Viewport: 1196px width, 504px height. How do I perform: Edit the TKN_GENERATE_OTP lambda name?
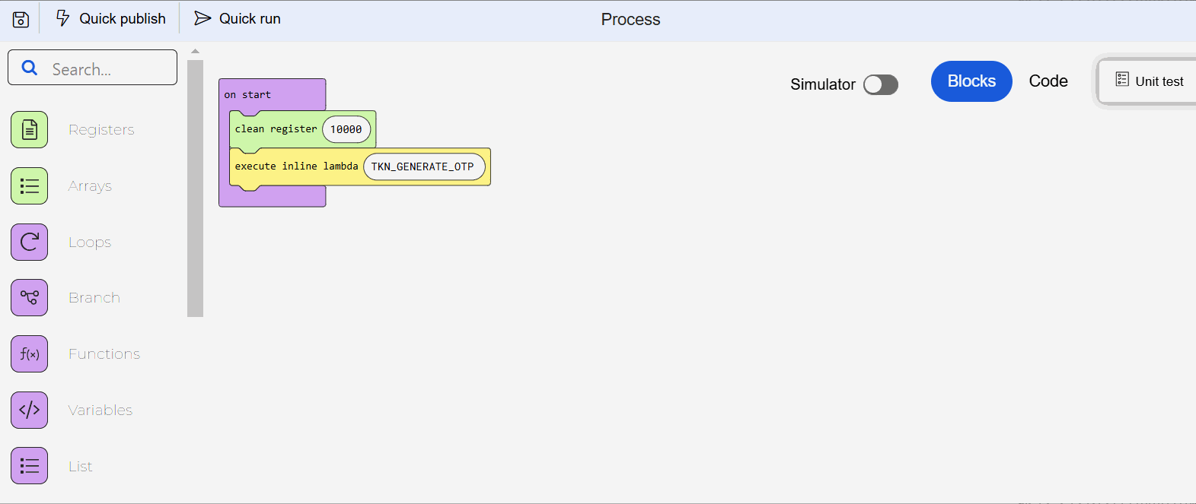(x=424, y=166)
